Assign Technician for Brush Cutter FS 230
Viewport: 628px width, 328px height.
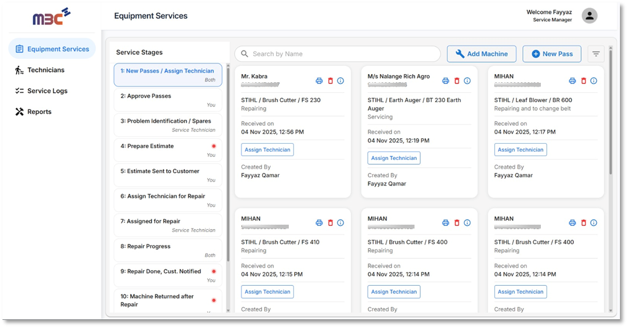point(267,149)
